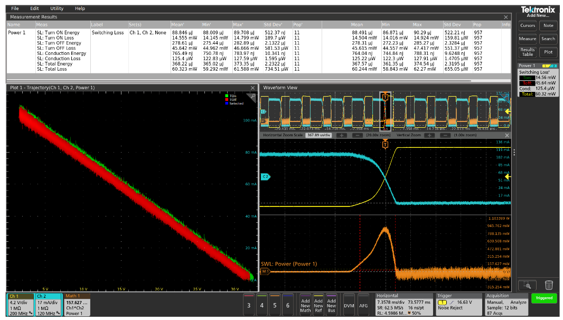Open the Horizontal settings badge
This screenshot has height=320, width=563.
(x=403, y=305)
